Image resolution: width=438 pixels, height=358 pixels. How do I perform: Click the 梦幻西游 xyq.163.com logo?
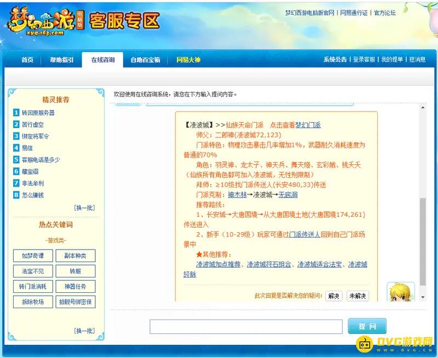pos(45,22)
